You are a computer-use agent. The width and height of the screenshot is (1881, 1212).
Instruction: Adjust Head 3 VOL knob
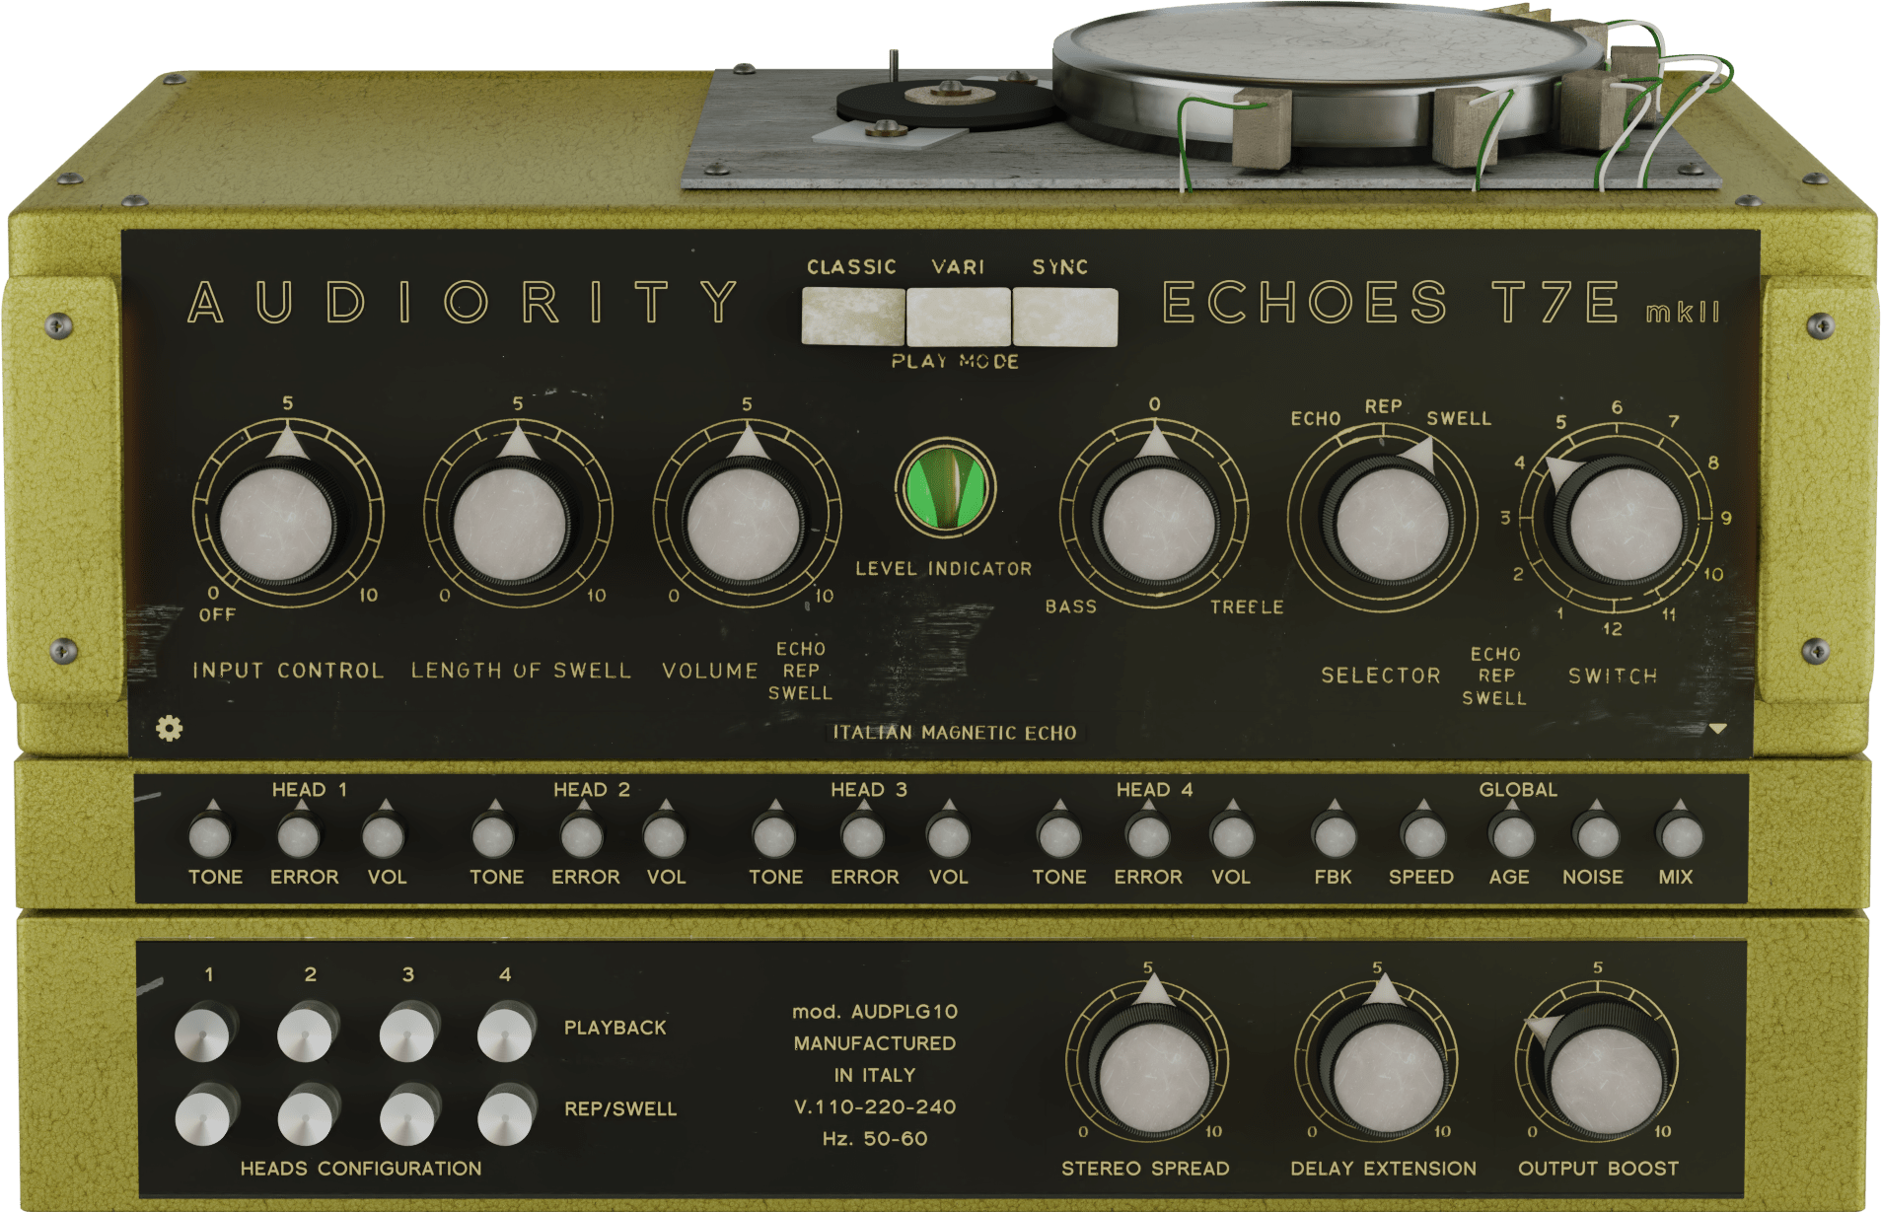[x=948, y=834]
